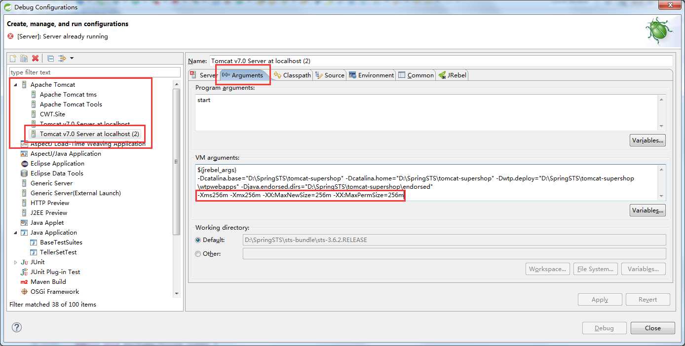The image size is (685, 346).
Task: Click configurations tree scrollbar up arrow
Action: (x=177, y=84)
